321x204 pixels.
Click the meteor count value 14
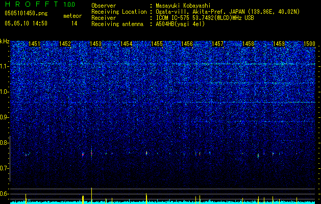[75, 23]
